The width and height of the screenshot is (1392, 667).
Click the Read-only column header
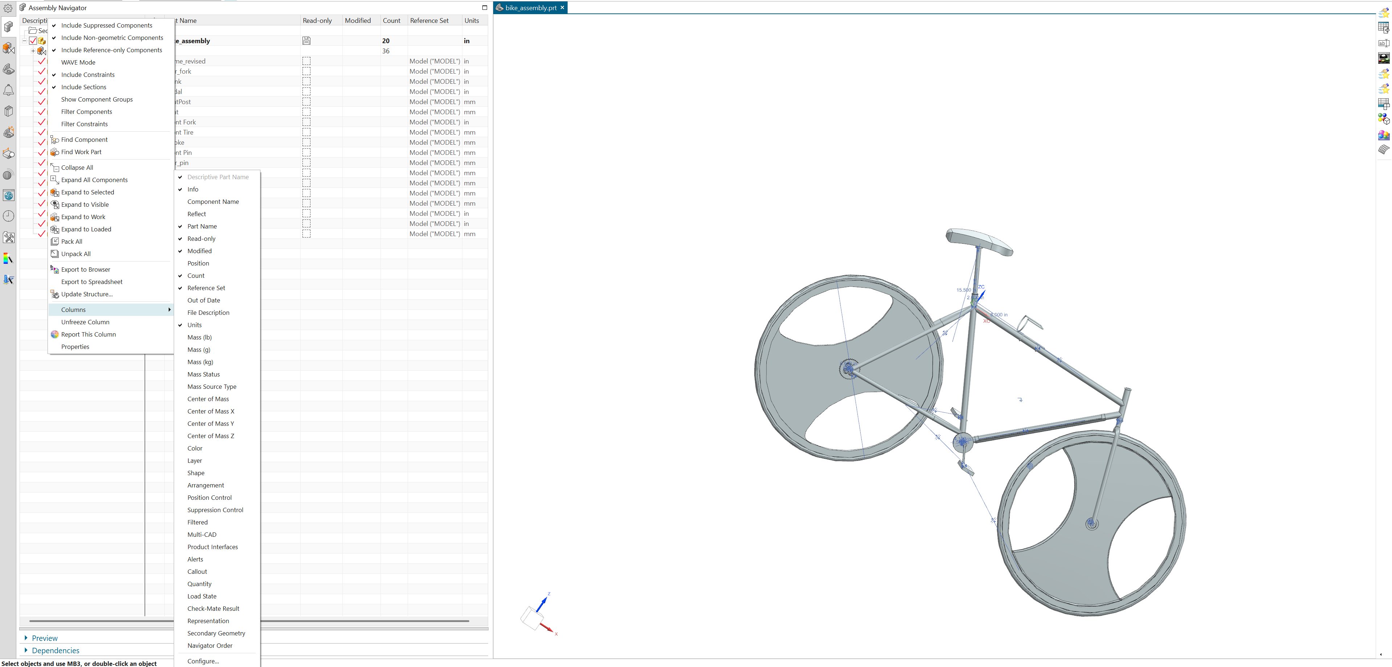click(x=317, y=21)
